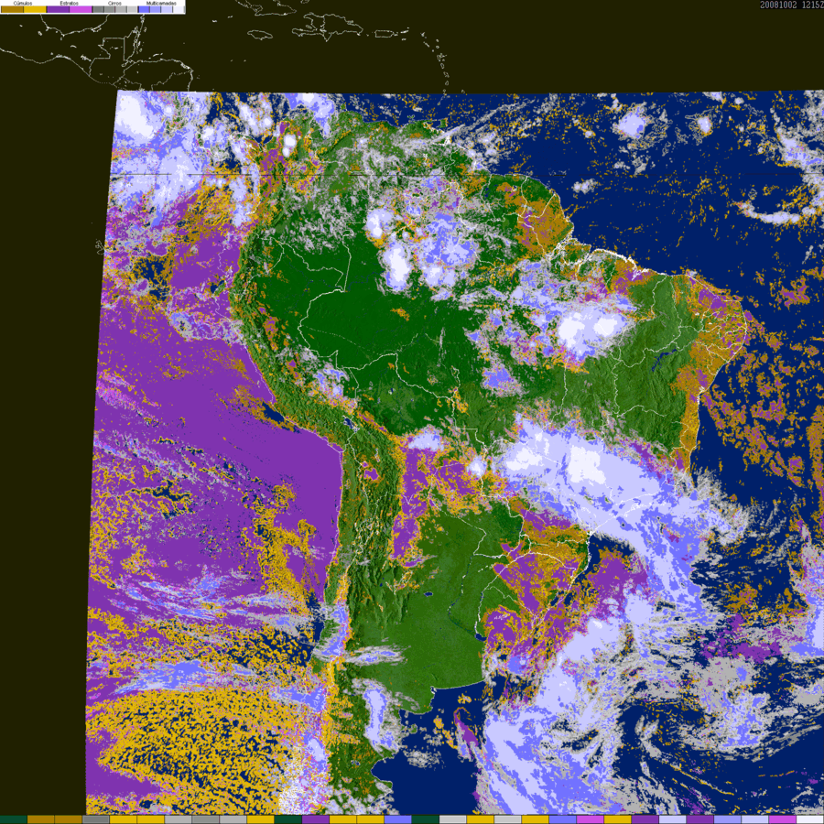Click the Cirros legend label

(x=114, y=3)
